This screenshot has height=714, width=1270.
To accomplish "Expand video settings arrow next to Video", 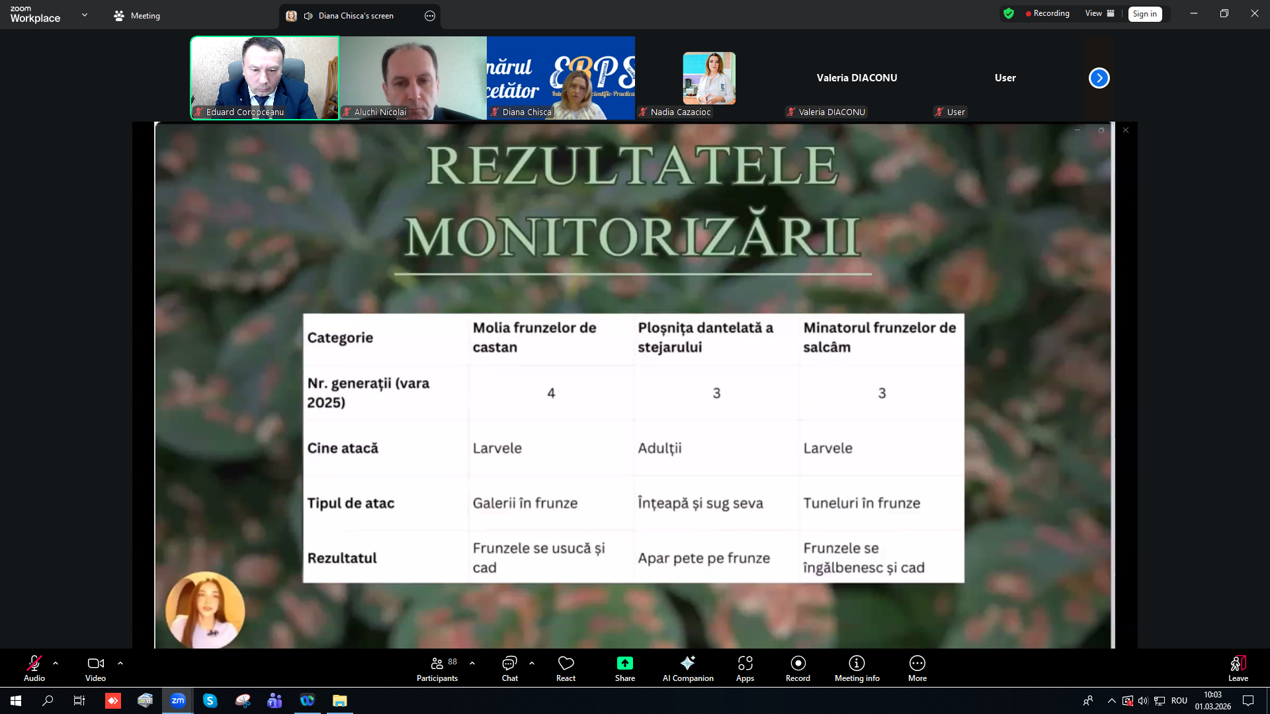I will [120, 662].
